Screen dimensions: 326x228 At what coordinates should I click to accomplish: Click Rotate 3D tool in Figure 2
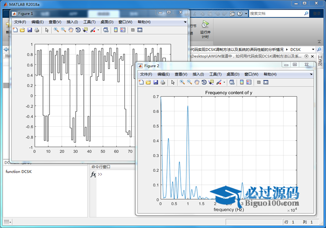(204, 83)
